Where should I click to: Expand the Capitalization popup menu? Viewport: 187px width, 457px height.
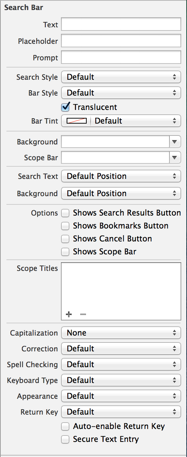(x=121, y=333)
